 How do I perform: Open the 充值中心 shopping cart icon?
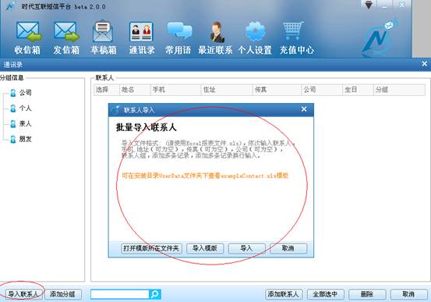point(297,37)
